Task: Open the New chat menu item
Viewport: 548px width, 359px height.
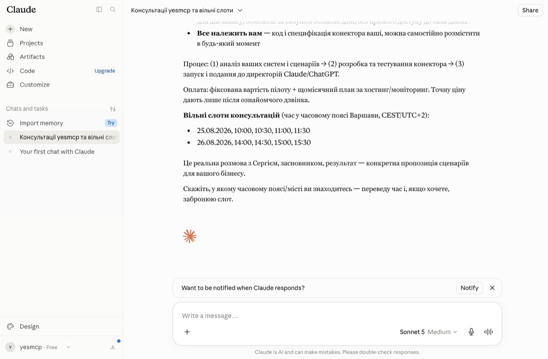Action: point(61,29)
